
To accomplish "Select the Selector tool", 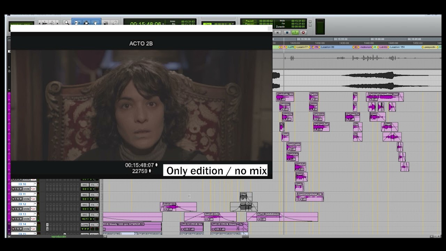I will [86, 23].
